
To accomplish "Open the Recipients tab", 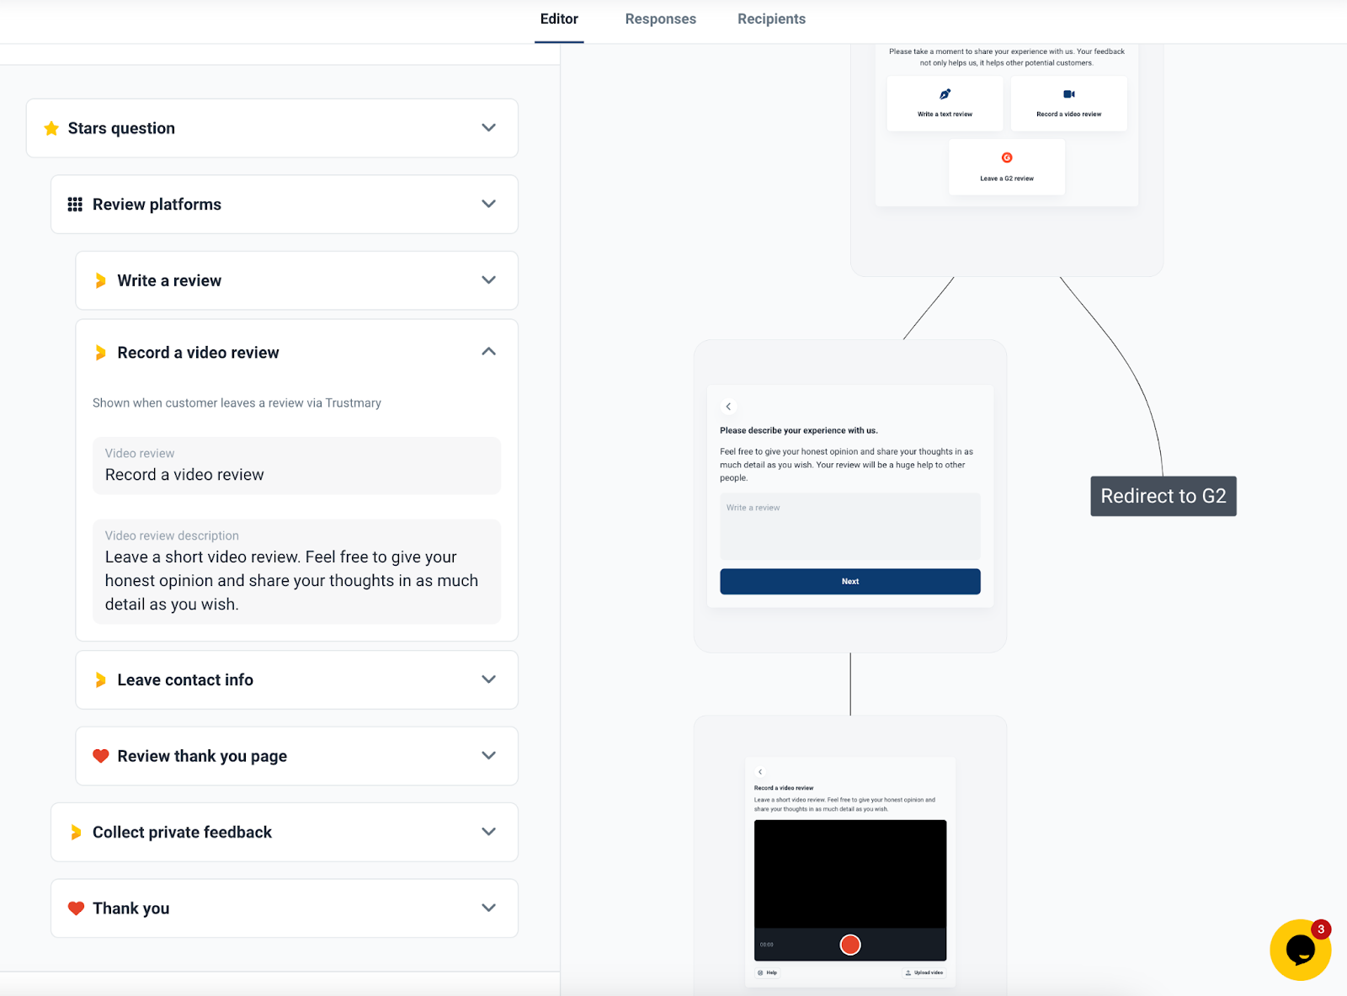I will [770, 19].
